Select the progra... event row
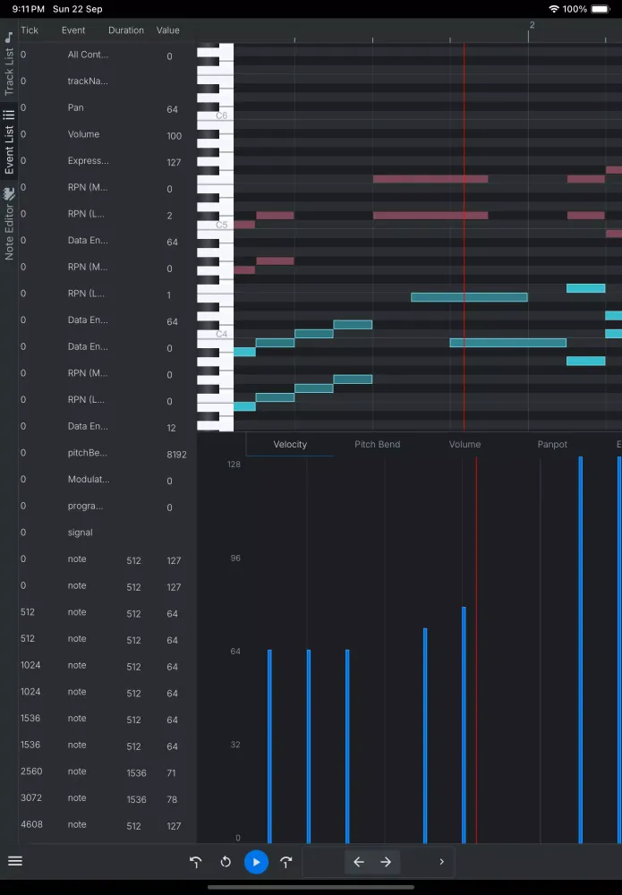 [x=108, y=507]
